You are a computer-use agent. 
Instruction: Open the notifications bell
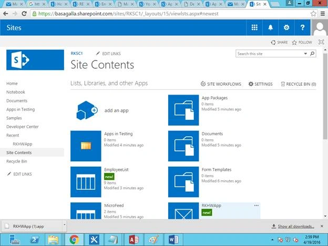click(x=271, y=27)
